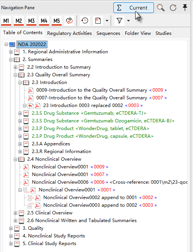Pin the Navigation Pane
193x252 pixels.
185,8
